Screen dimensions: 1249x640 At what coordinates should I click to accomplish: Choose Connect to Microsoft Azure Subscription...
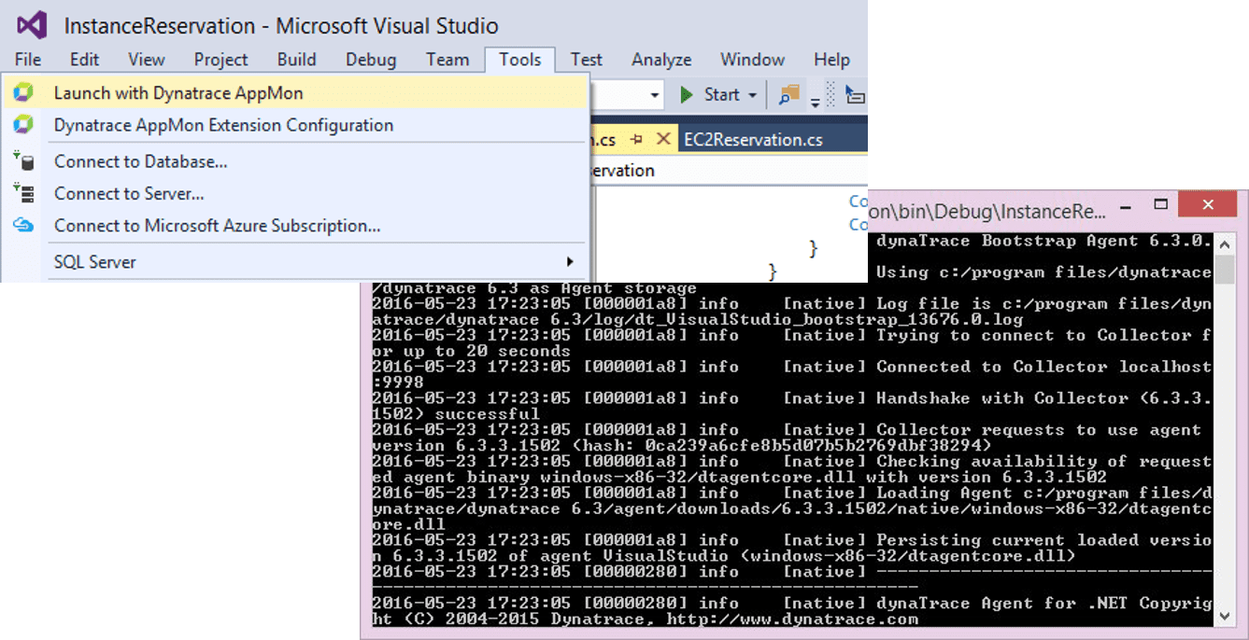click(x=295, y=225)
